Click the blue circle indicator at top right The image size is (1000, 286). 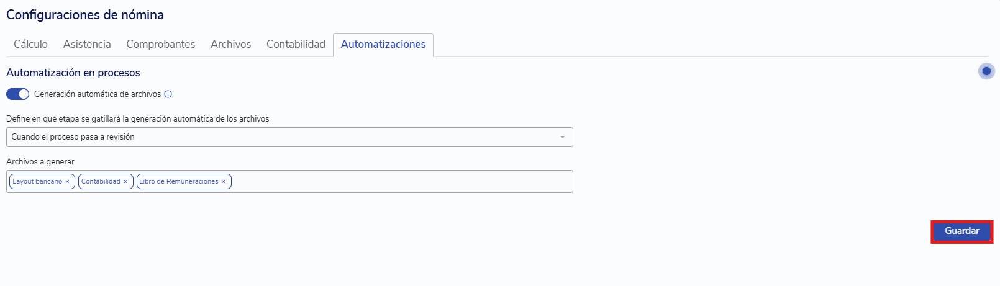tap(986, 71)
